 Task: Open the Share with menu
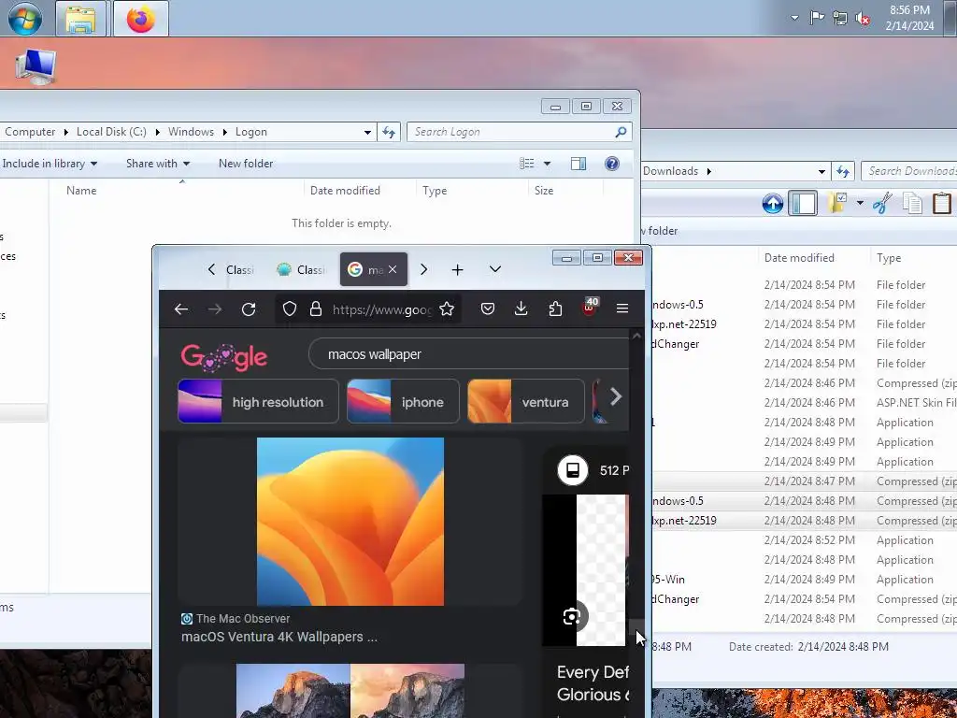[x=157, y=164]
